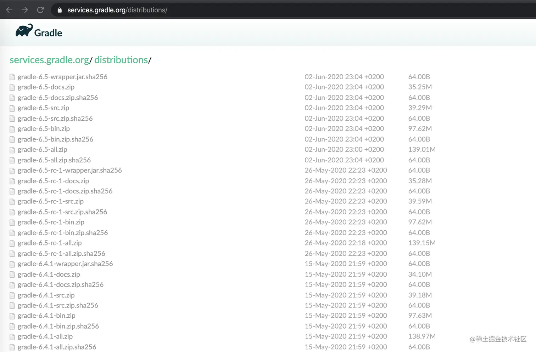Download gradle-6.5-bin.zip link
The image size is (536, 352).
[44, 129]
